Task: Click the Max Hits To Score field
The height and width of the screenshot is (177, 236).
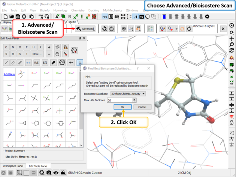Action: pyautogui.click(x=119, y=100)
